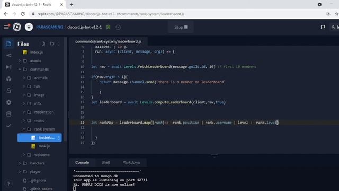Image resolution: width=339 pixels, height=191 pixels.
Task: Go forward in browser history
Action: [14, 14]
